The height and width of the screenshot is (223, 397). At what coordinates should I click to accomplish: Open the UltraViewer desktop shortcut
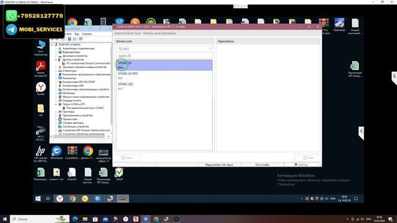(56, 153)
